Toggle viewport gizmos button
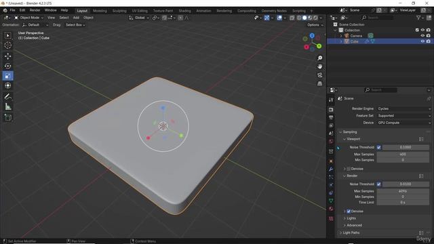Image resolution: width=434 pixels, height=244 pixels. coord(267,18)
